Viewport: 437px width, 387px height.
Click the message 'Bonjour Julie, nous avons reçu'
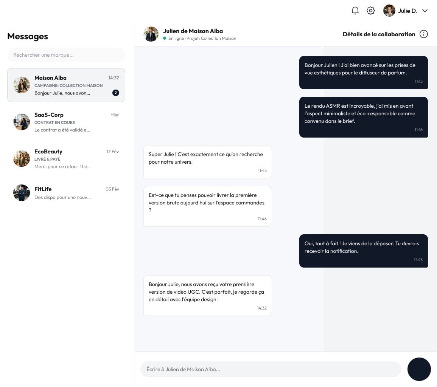pyautogui.click(x=207, y=296)
